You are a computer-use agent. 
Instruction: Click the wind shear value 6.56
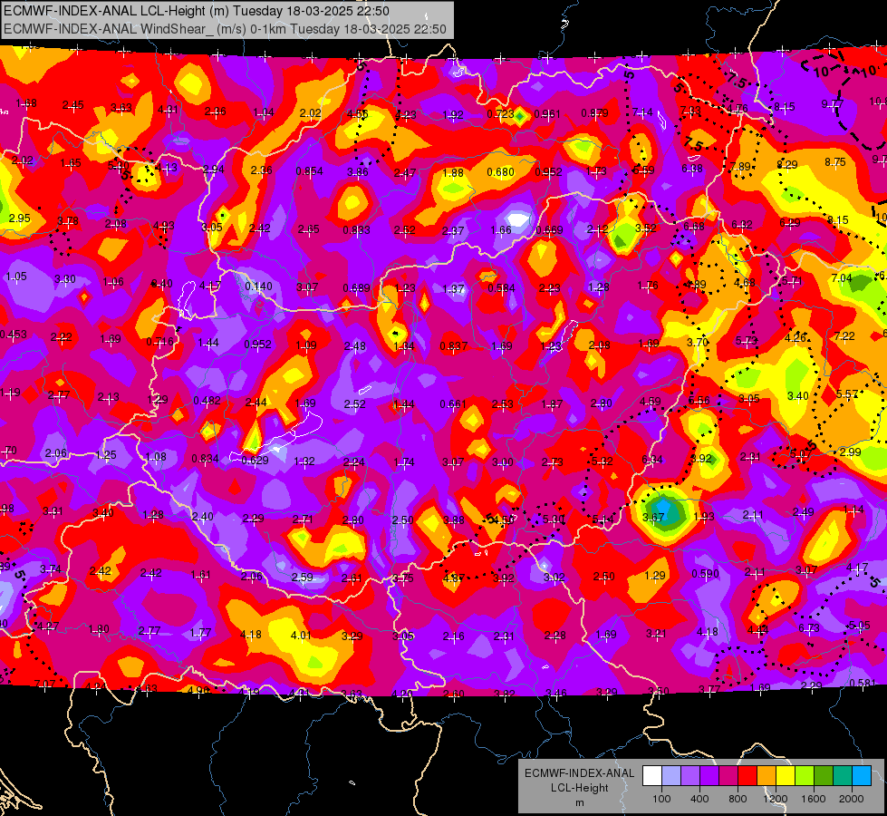click(x=699, y=401)
